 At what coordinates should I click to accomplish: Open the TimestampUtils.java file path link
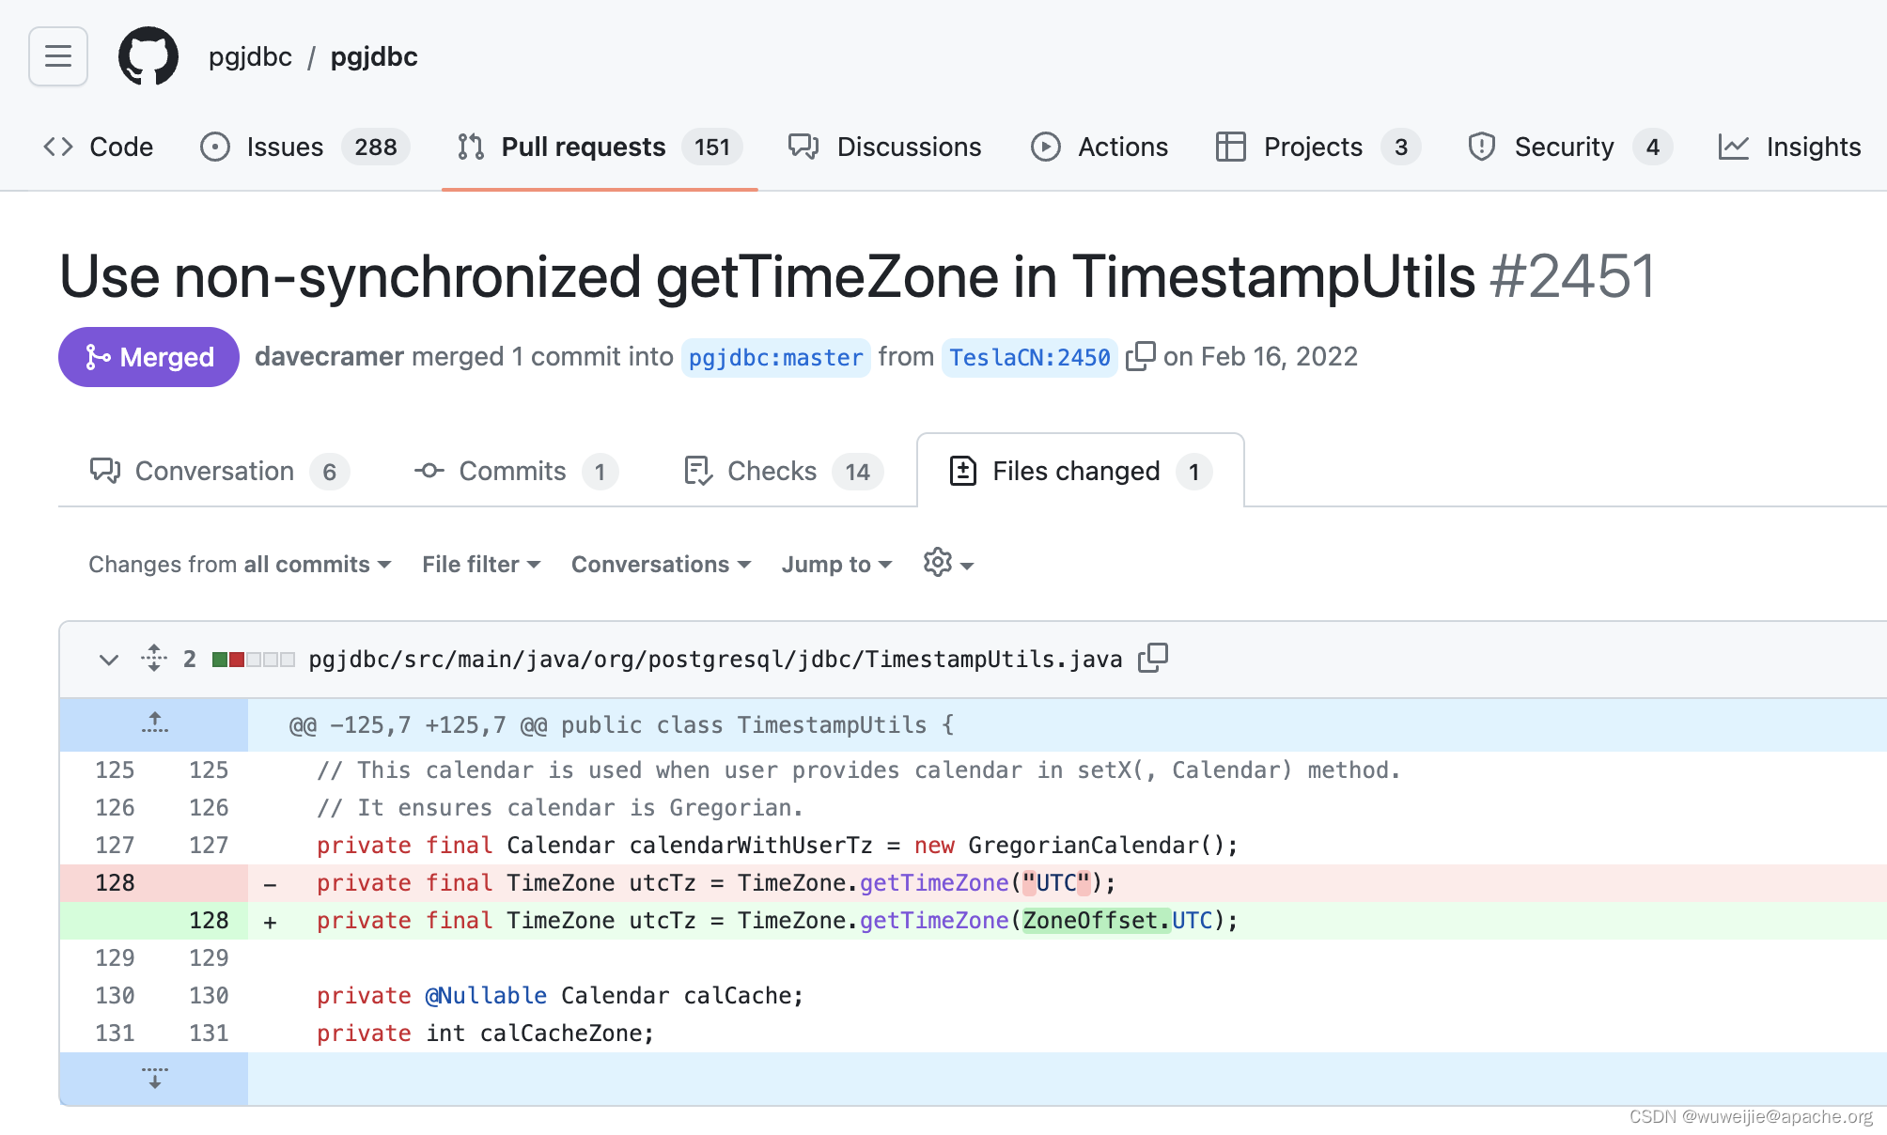[x=716, y=659]
